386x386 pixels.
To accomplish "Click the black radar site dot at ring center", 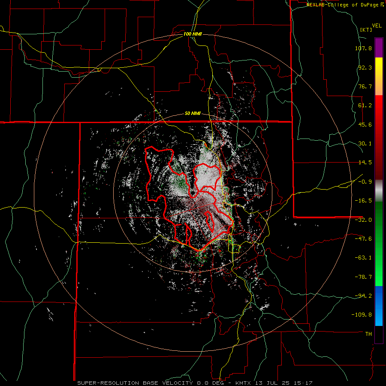I will tap(192, 192).
